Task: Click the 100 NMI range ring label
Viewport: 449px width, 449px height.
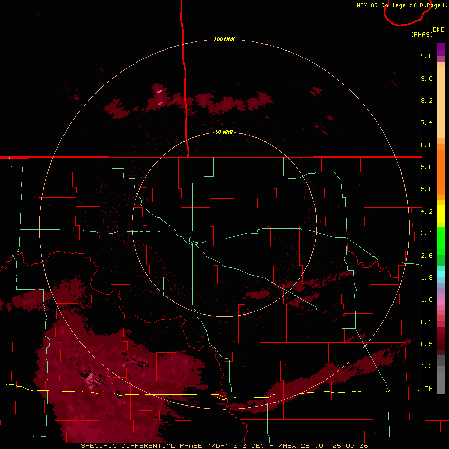Action: coord(224,39)
